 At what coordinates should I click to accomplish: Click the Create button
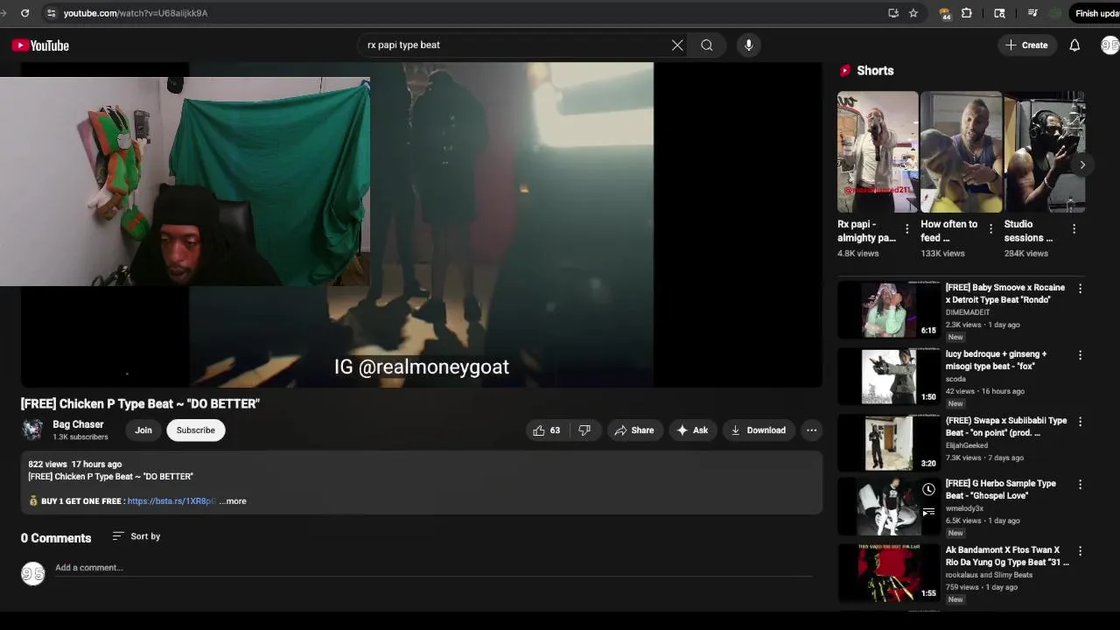click(x=1026, y=45)
